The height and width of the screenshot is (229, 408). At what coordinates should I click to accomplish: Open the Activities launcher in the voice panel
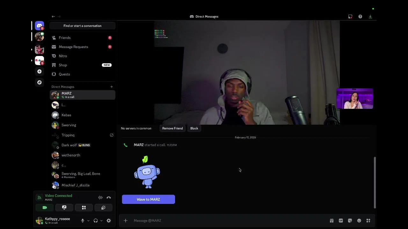pyautogui.click(x=84, y=207)
